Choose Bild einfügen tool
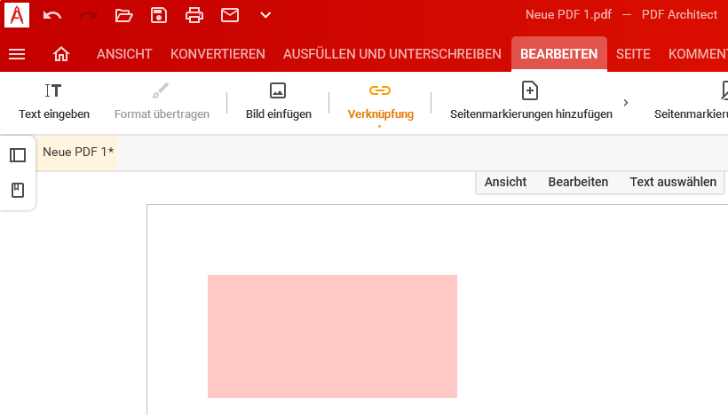This screenshot has width=728, height=415. click(x=279, y=102)
